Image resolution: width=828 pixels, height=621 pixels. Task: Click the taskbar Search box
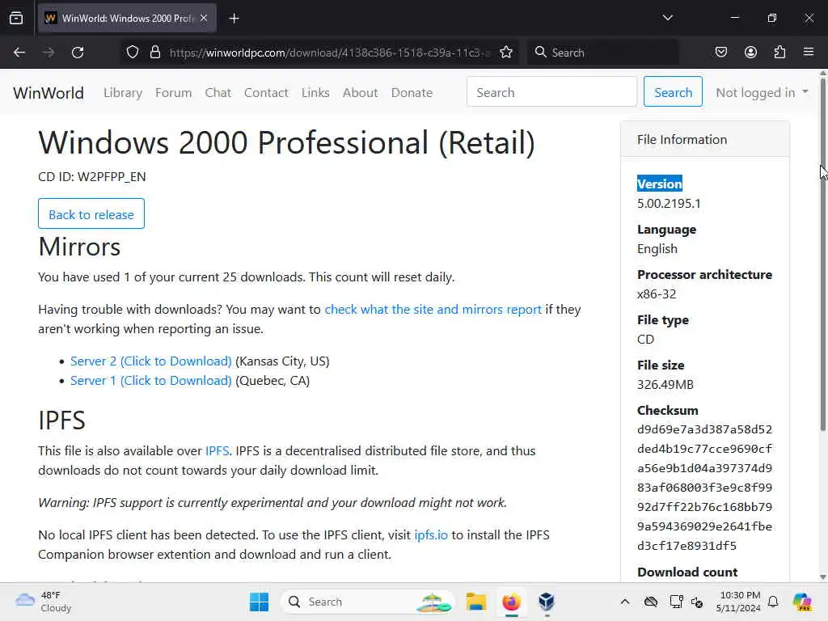tap(368, 602)
